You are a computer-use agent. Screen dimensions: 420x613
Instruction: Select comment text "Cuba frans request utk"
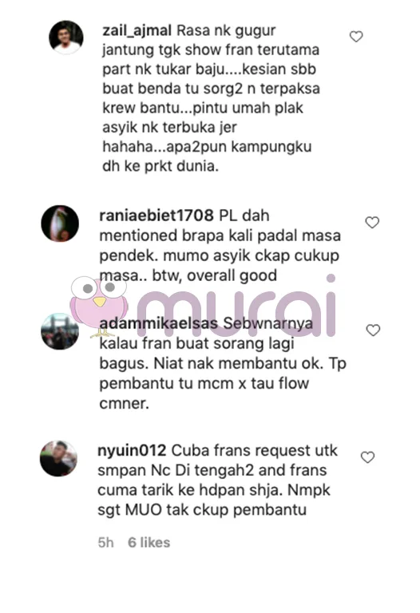point(254,450)
